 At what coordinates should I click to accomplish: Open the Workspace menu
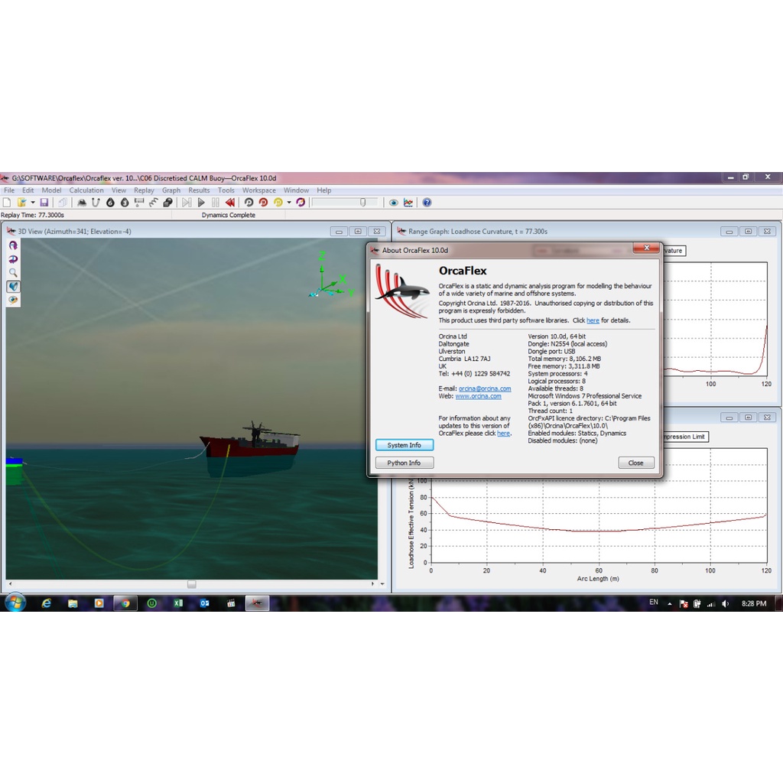click(259, 190)
